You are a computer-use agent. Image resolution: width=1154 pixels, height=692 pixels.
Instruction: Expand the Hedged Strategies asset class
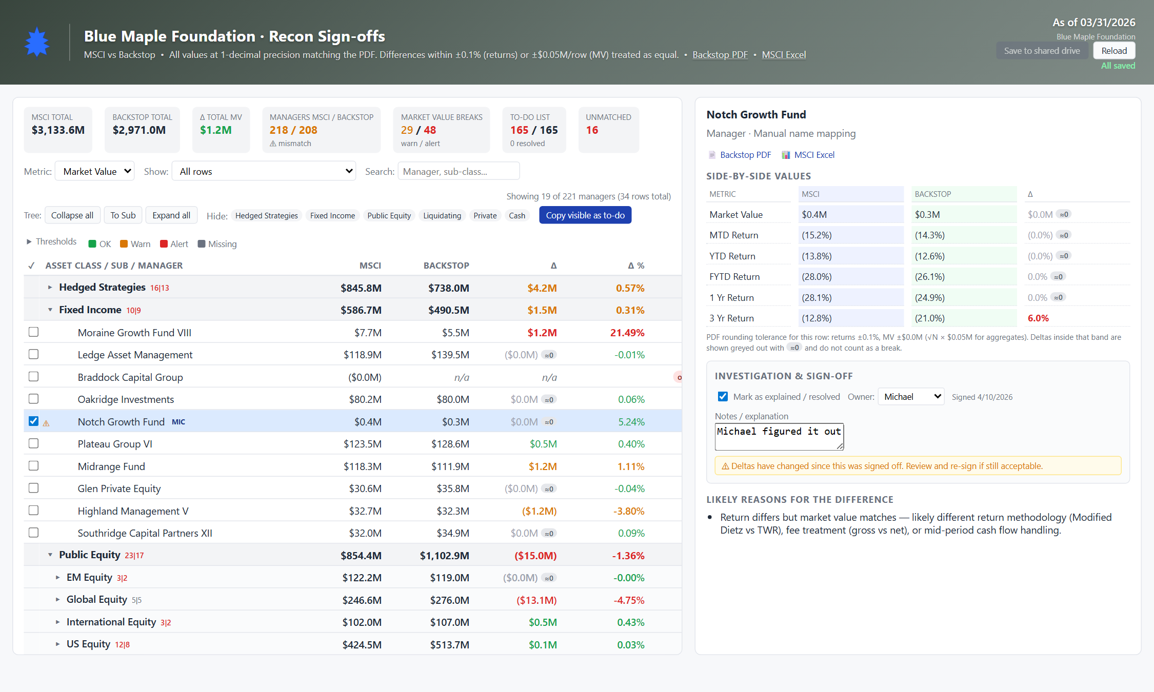click(x=50, y=288)
